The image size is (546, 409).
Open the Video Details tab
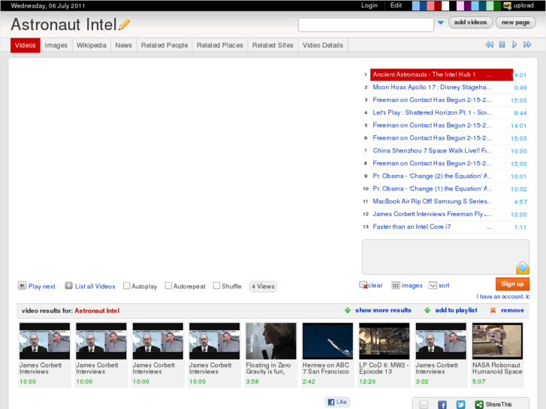[x=323, y=45]
